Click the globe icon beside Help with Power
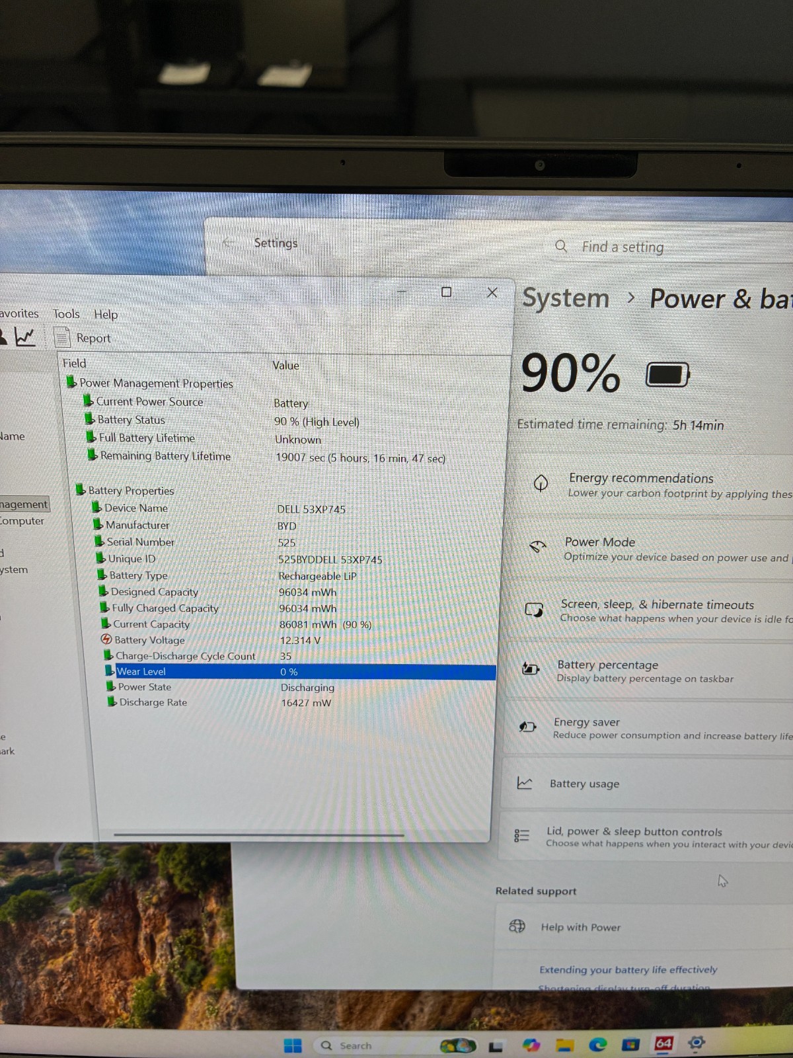 pos(517,926)
